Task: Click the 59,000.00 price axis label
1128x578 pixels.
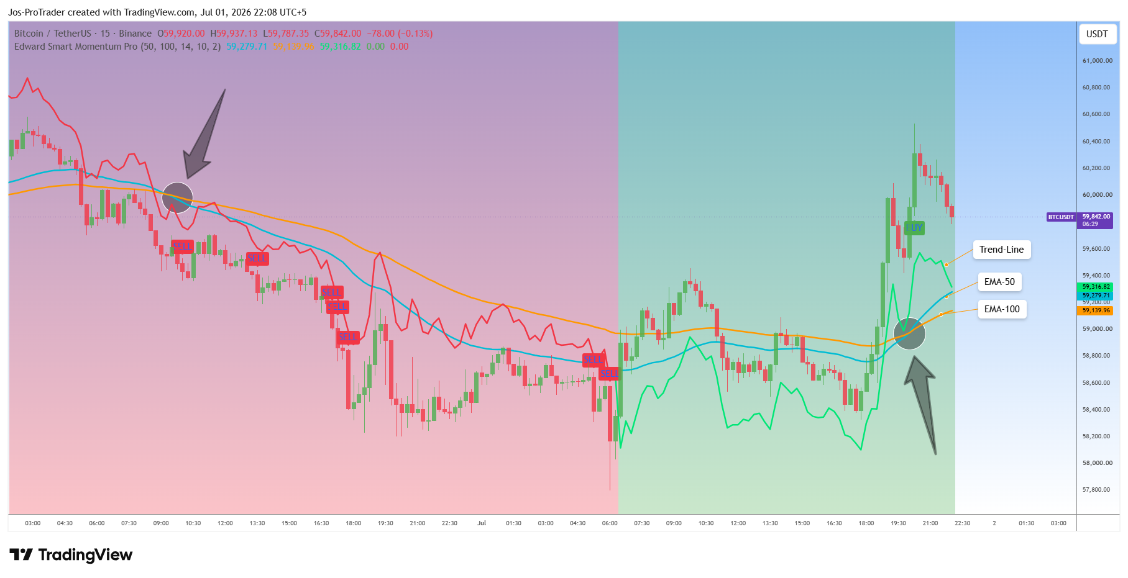Action: pyautogui.click(x=1097, y=329)
